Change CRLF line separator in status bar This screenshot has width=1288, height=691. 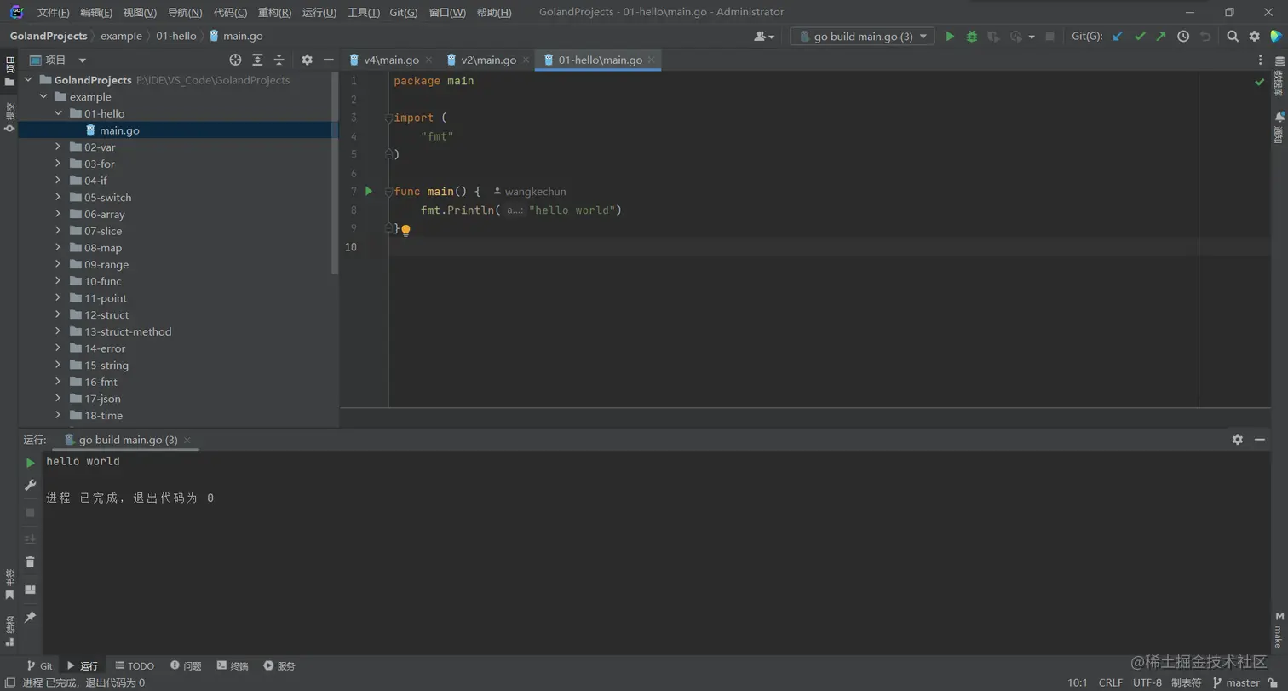(x=1111, y=682)
